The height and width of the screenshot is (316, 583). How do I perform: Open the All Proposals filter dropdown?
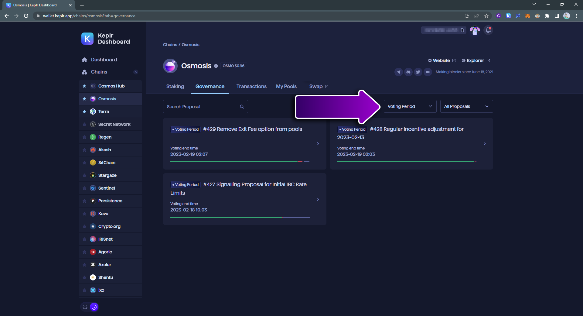pos(466,106)
